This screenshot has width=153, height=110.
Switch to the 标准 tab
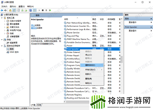click(39, 105)
